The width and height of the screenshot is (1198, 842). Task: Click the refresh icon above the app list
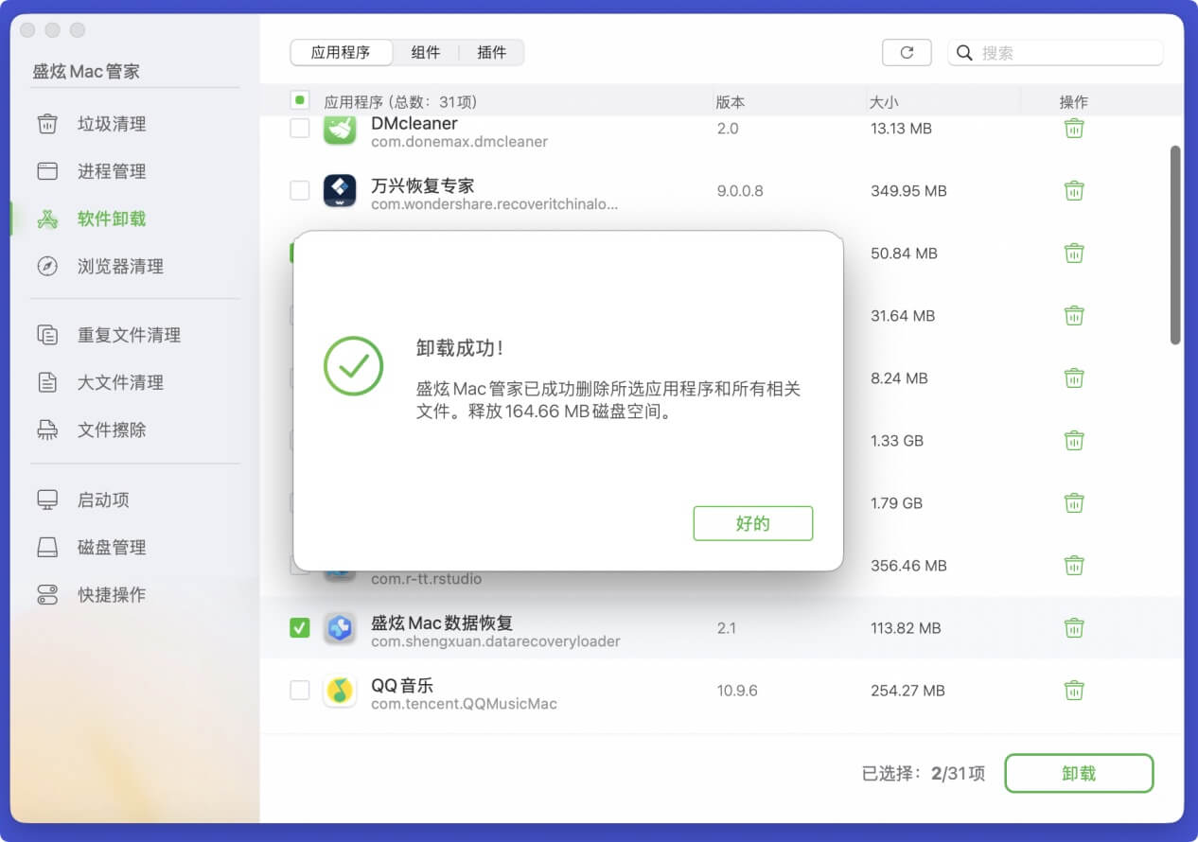click(x=907, y=53)
